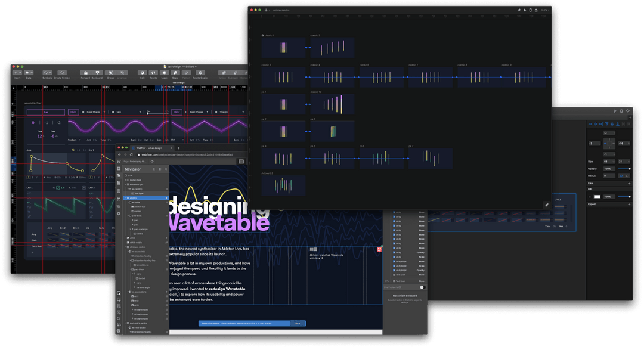
Task: Enable the Osc 2 toggle on wavetable-final
Action: click(177, 111)
